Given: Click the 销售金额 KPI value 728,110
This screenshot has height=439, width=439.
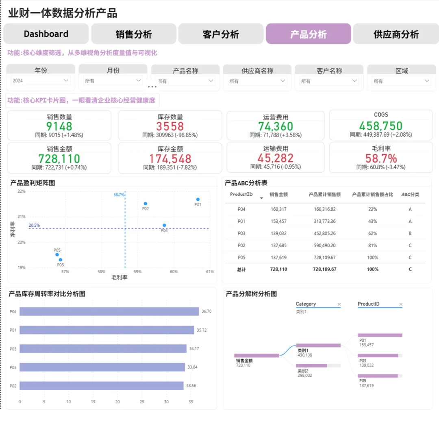Looking at the screenshot, I should click(59, 159).
